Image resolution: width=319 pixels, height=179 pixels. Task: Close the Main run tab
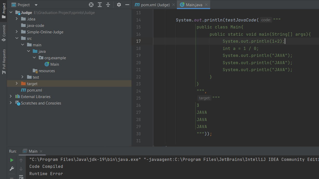click(x=41, y=151)
